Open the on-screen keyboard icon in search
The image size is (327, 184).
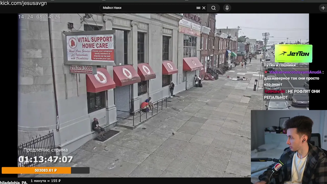pyautogui.click(x=198, y=8)
